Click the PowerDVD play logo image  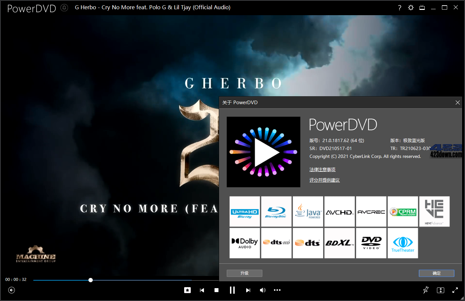(263, 152)
